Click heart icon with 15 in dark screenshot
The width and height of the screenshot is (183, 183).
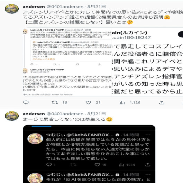[97, 165]
